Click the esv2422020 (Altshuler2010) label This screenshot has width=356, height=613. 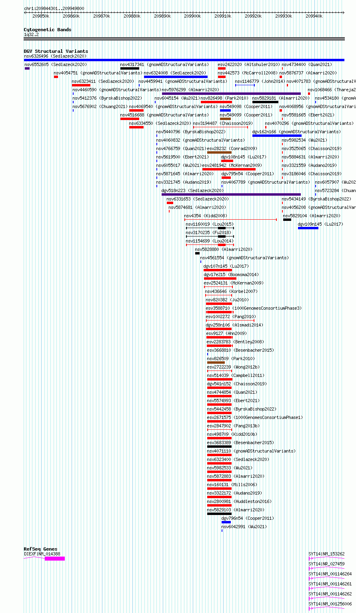click(248, 64)
